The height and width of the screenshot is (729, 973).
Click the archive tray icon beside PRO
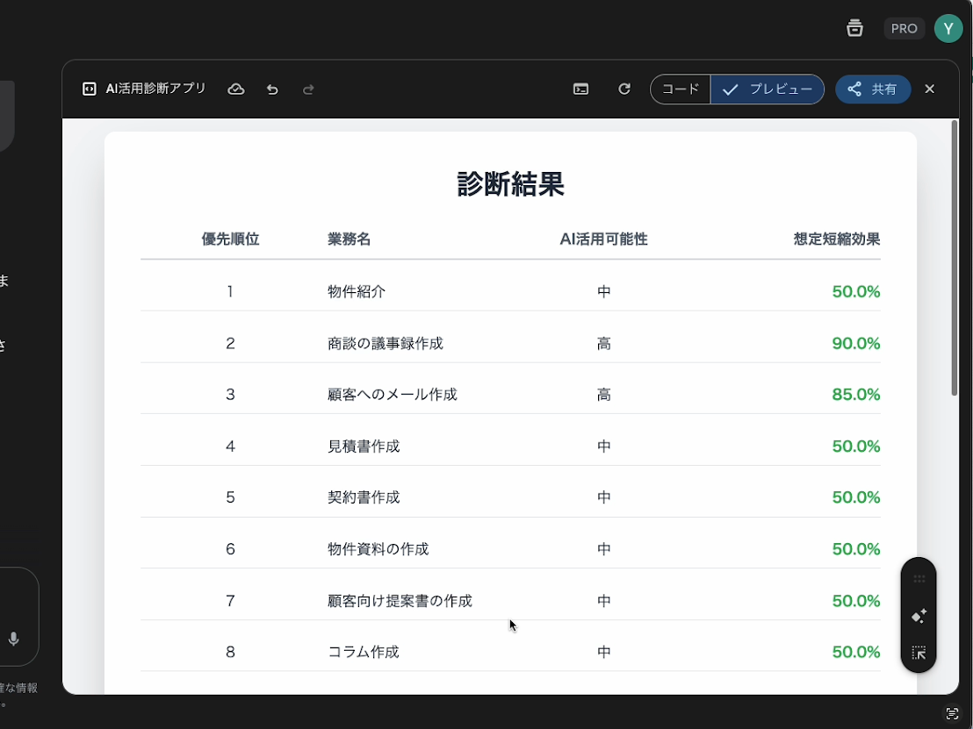coord(854,28)
